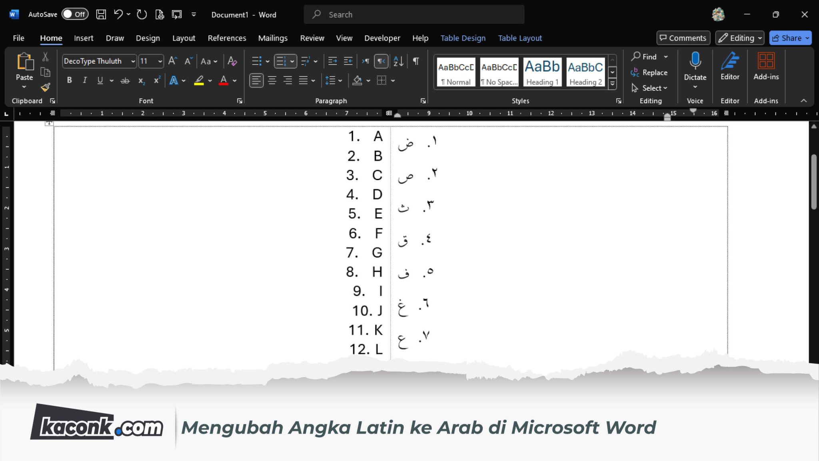Apply strikethrough to selected text

click(125, 80)
